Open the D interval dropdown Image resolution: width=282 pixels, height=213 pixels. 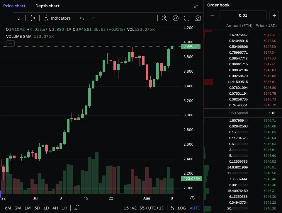coord(19,18)
